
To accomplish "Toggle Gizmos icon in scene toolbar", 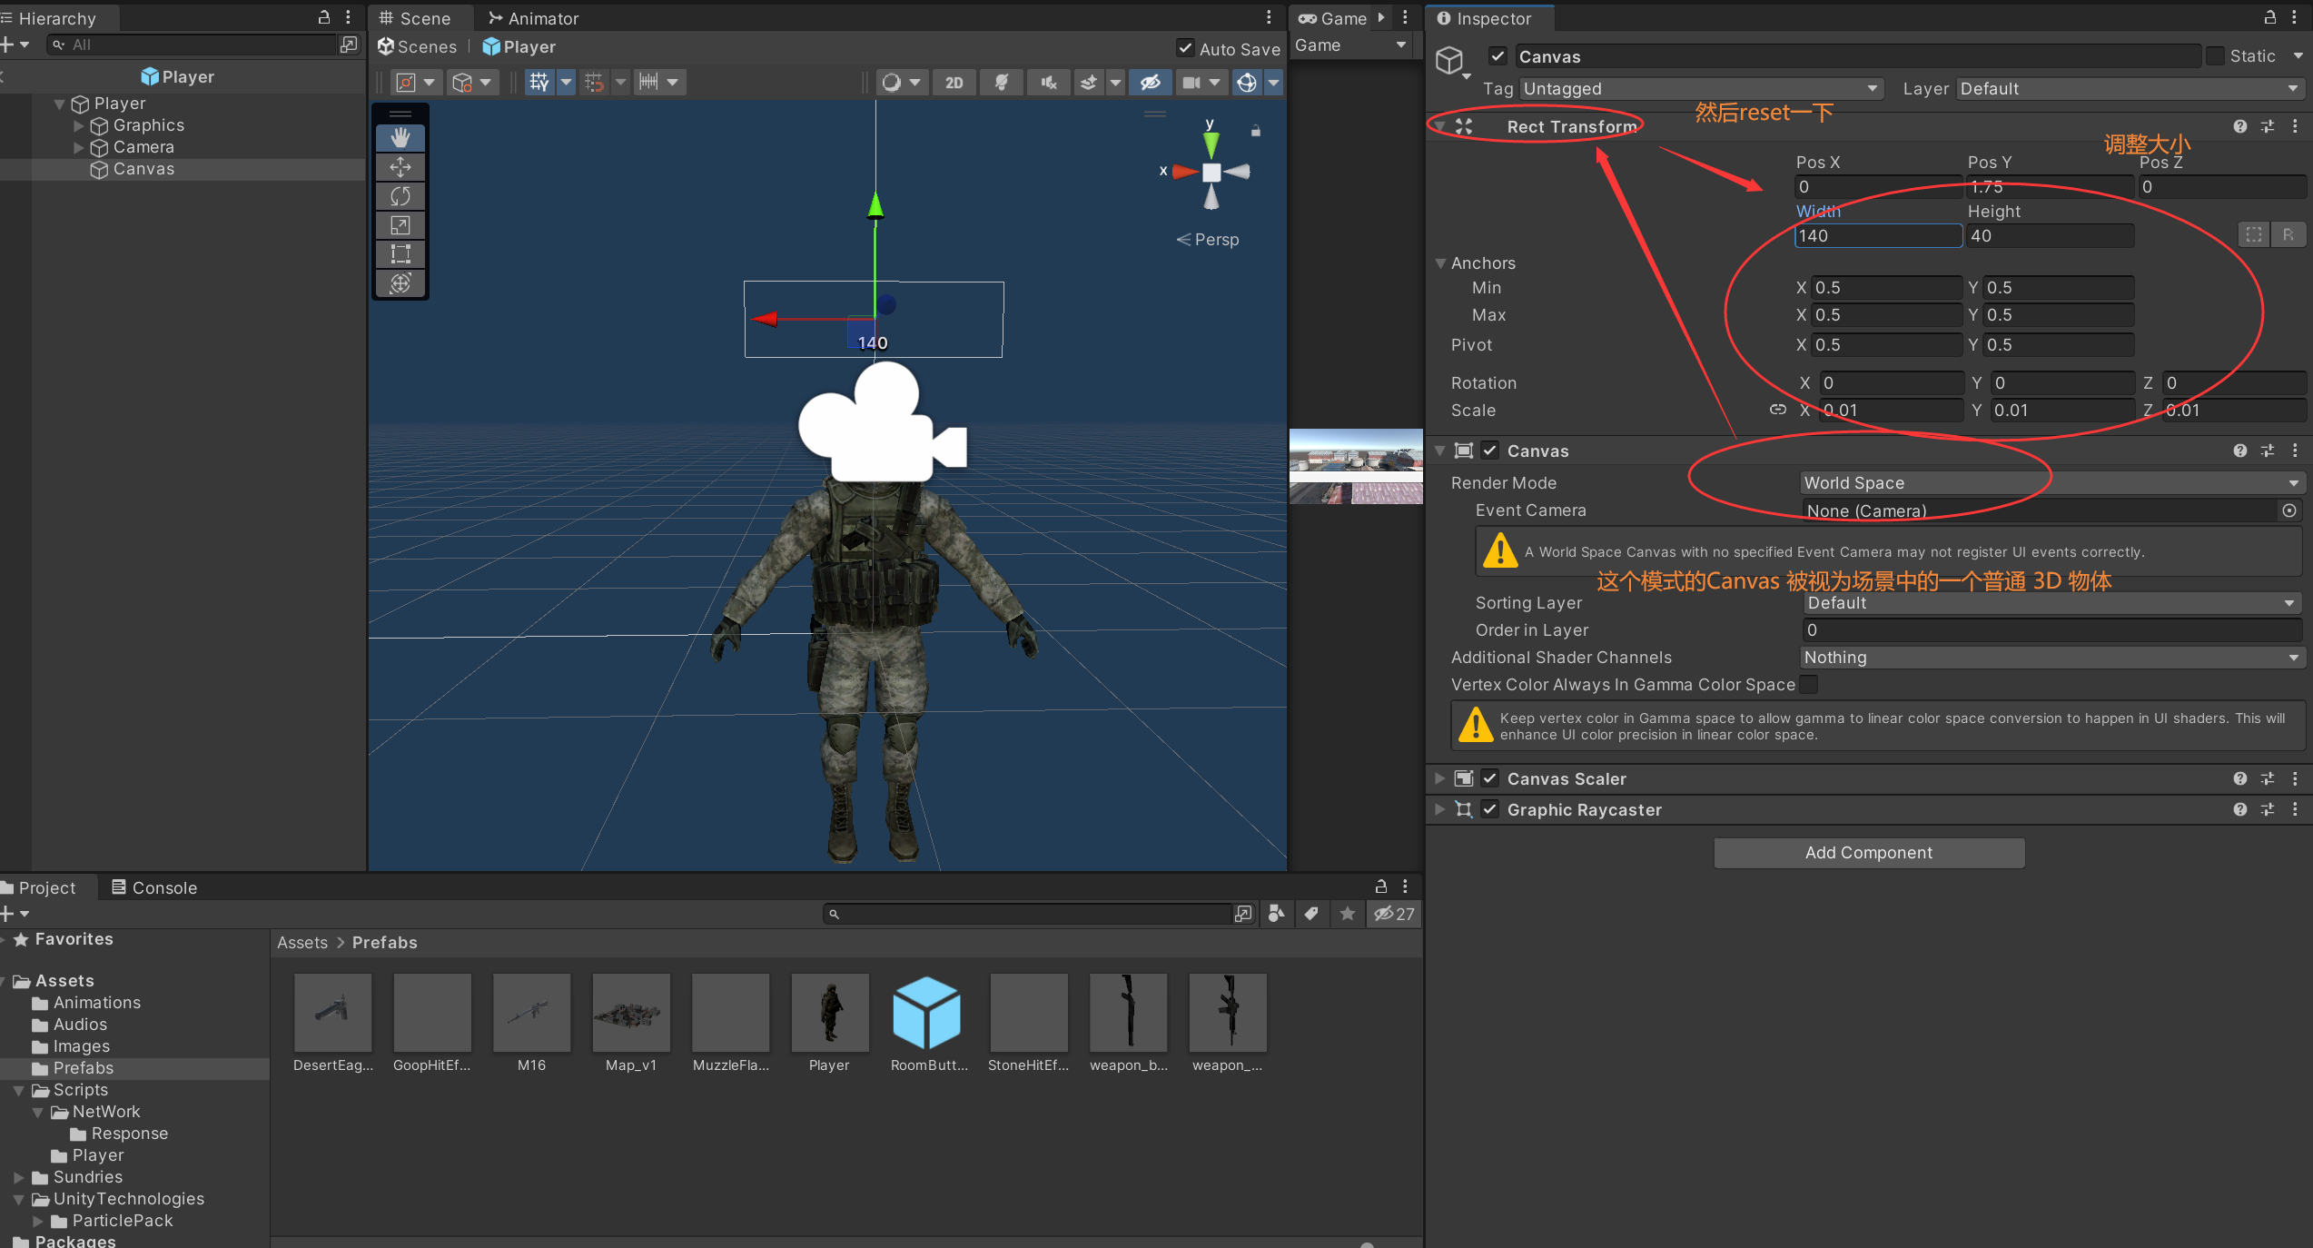I will point(1247,83).
